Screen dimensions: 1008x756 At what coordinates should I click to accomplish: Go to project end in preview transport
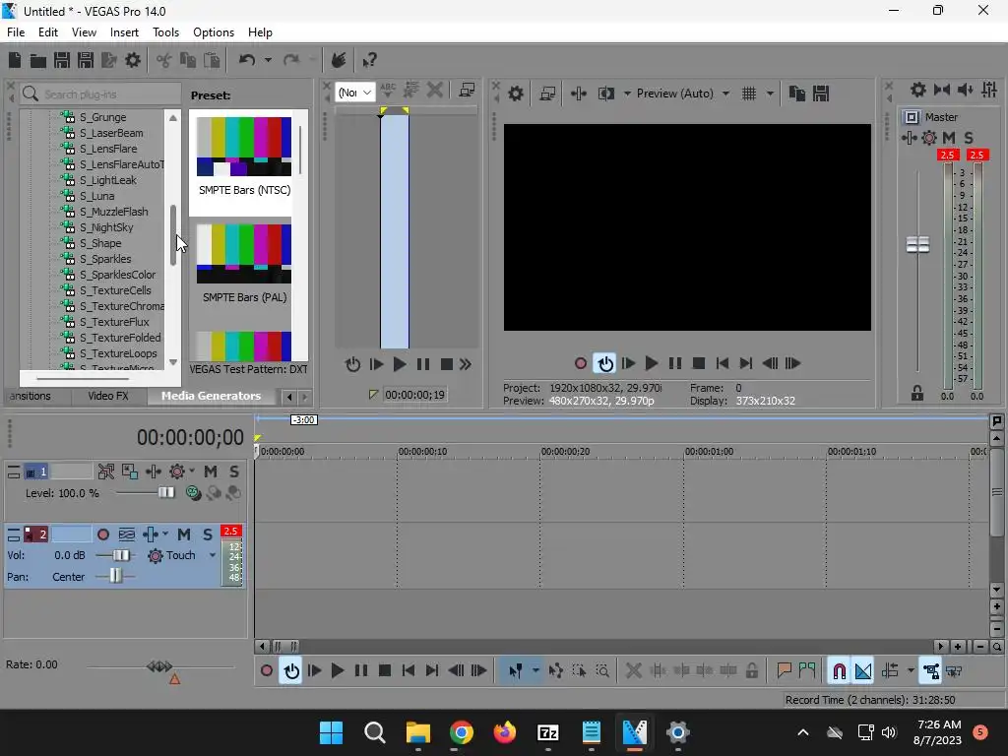[746, 364]
